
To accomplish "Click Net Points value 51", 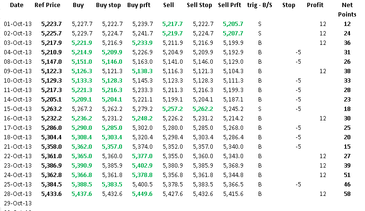I will coord(347,175).
